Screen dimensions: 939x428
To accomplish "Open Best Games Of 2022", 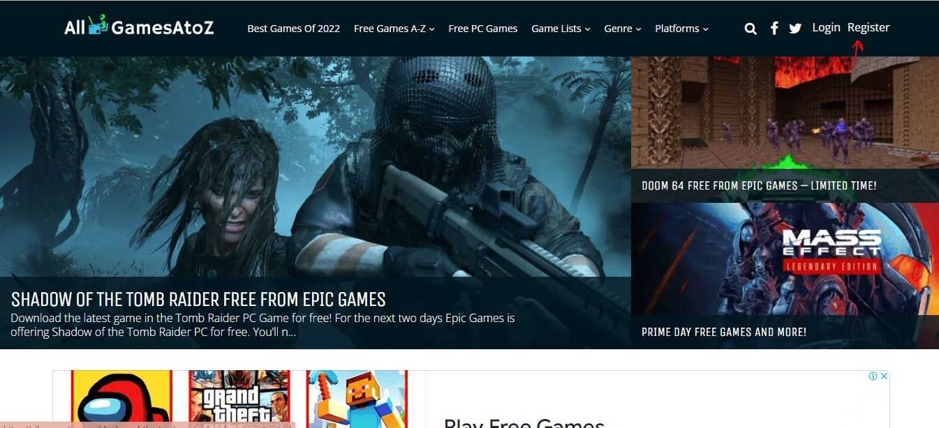I will pos(294,29).
